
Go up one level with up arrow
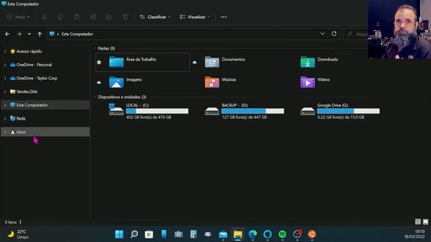(x=40, y=34)
